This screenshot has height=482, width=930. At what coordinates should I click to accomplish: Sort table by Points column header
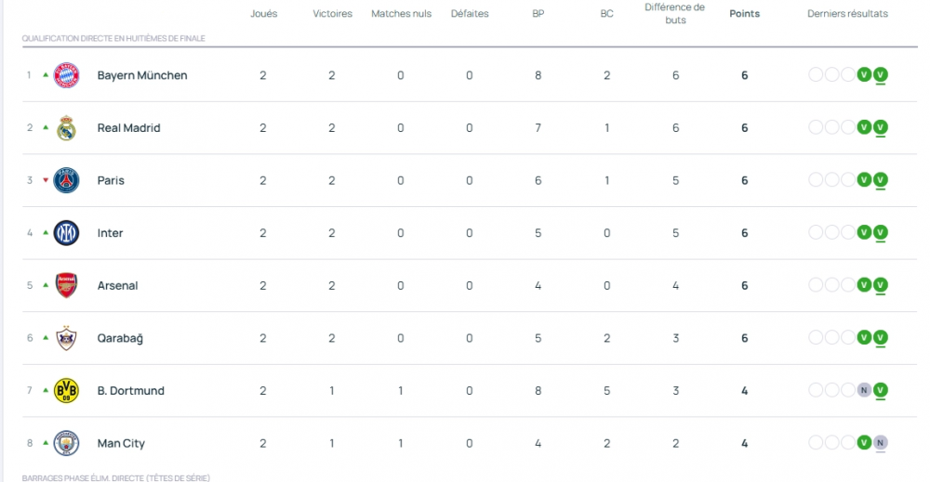(744, 14)
